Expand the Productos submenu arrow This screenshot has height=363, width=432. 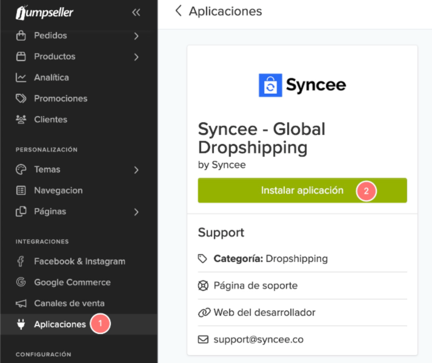coord(136,57)
